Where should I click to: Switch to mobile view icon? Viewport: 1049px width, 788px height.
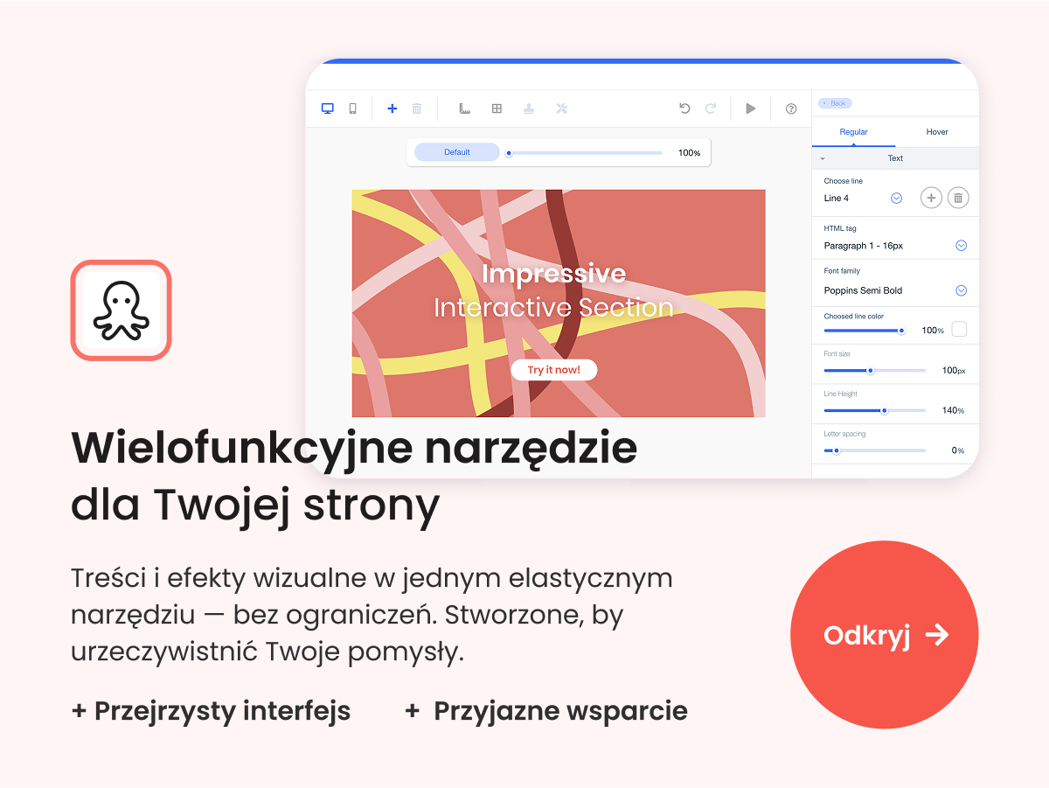coord(353,108)
